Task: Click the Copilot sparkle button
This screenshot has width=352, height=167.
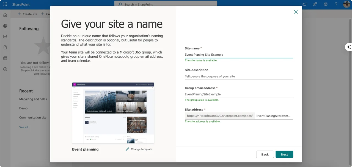Action: pyautogui.click(x=349, y=47)
